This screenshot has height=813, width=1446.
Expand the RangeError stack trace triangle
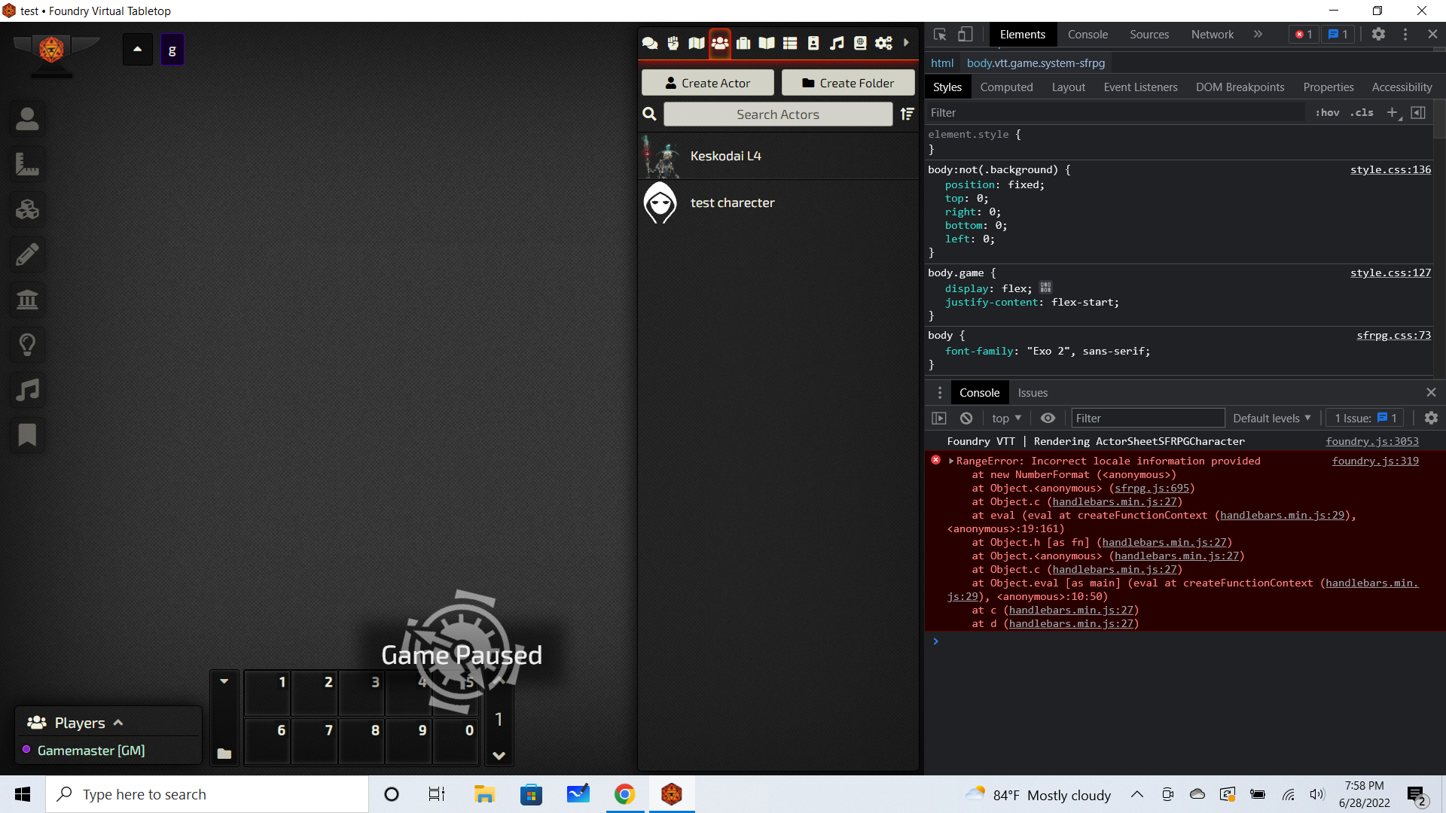[x=951, y=461]
